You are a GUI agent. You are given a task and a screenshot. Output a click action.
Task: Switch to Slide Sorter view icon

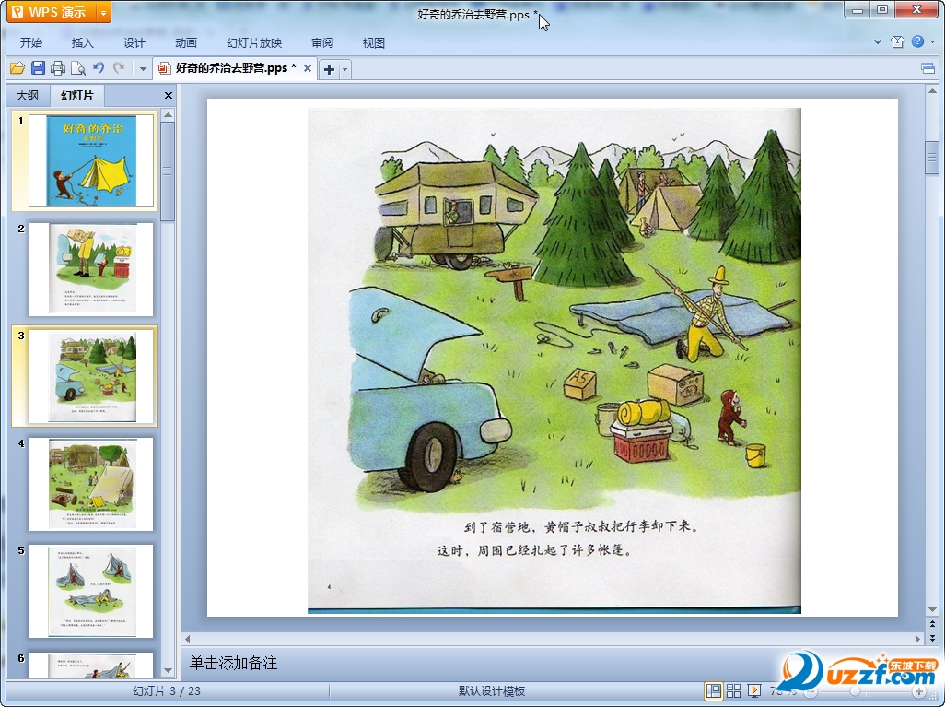point(733,690)
